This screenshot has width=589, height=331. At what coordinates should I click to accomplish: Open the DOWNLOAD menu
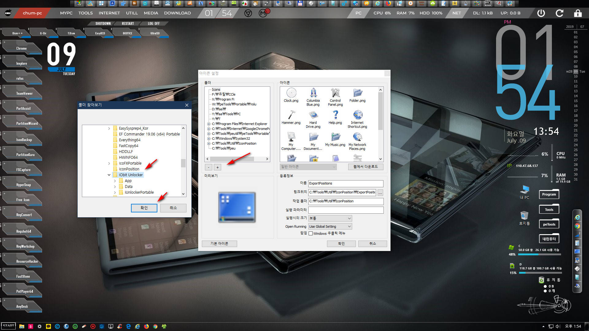click(177, 13)
